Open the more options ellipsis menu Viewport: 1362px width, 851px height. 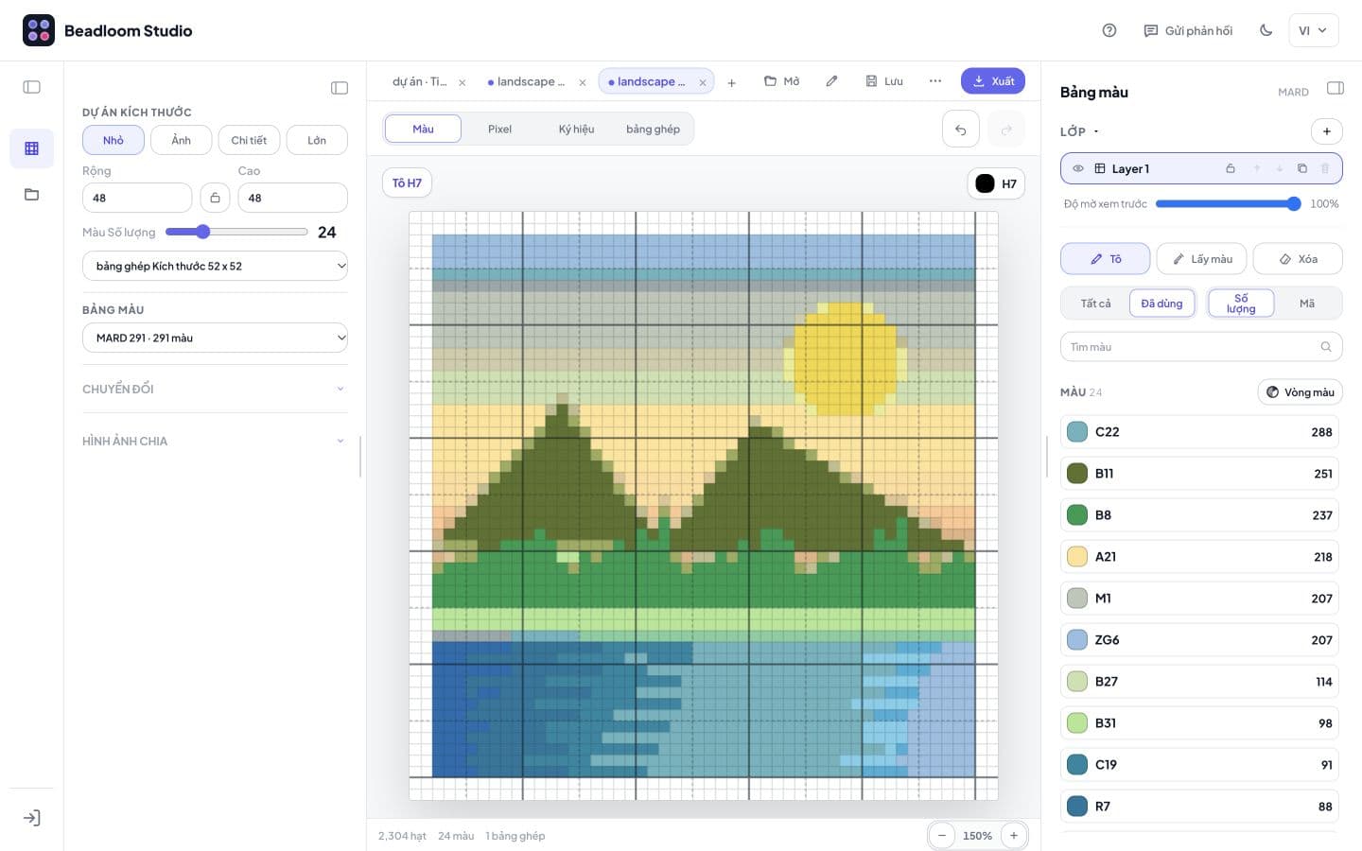pos(935,81)
